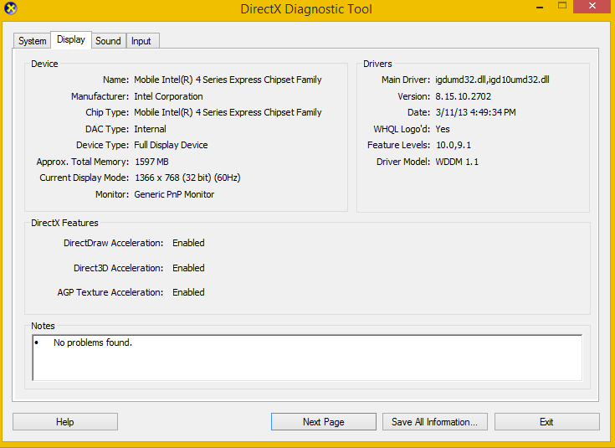Click WHQL Logo'd 'Yes' value
This screenshot has height=448, width=615.
pyautogui.click(x=443, y=129)
